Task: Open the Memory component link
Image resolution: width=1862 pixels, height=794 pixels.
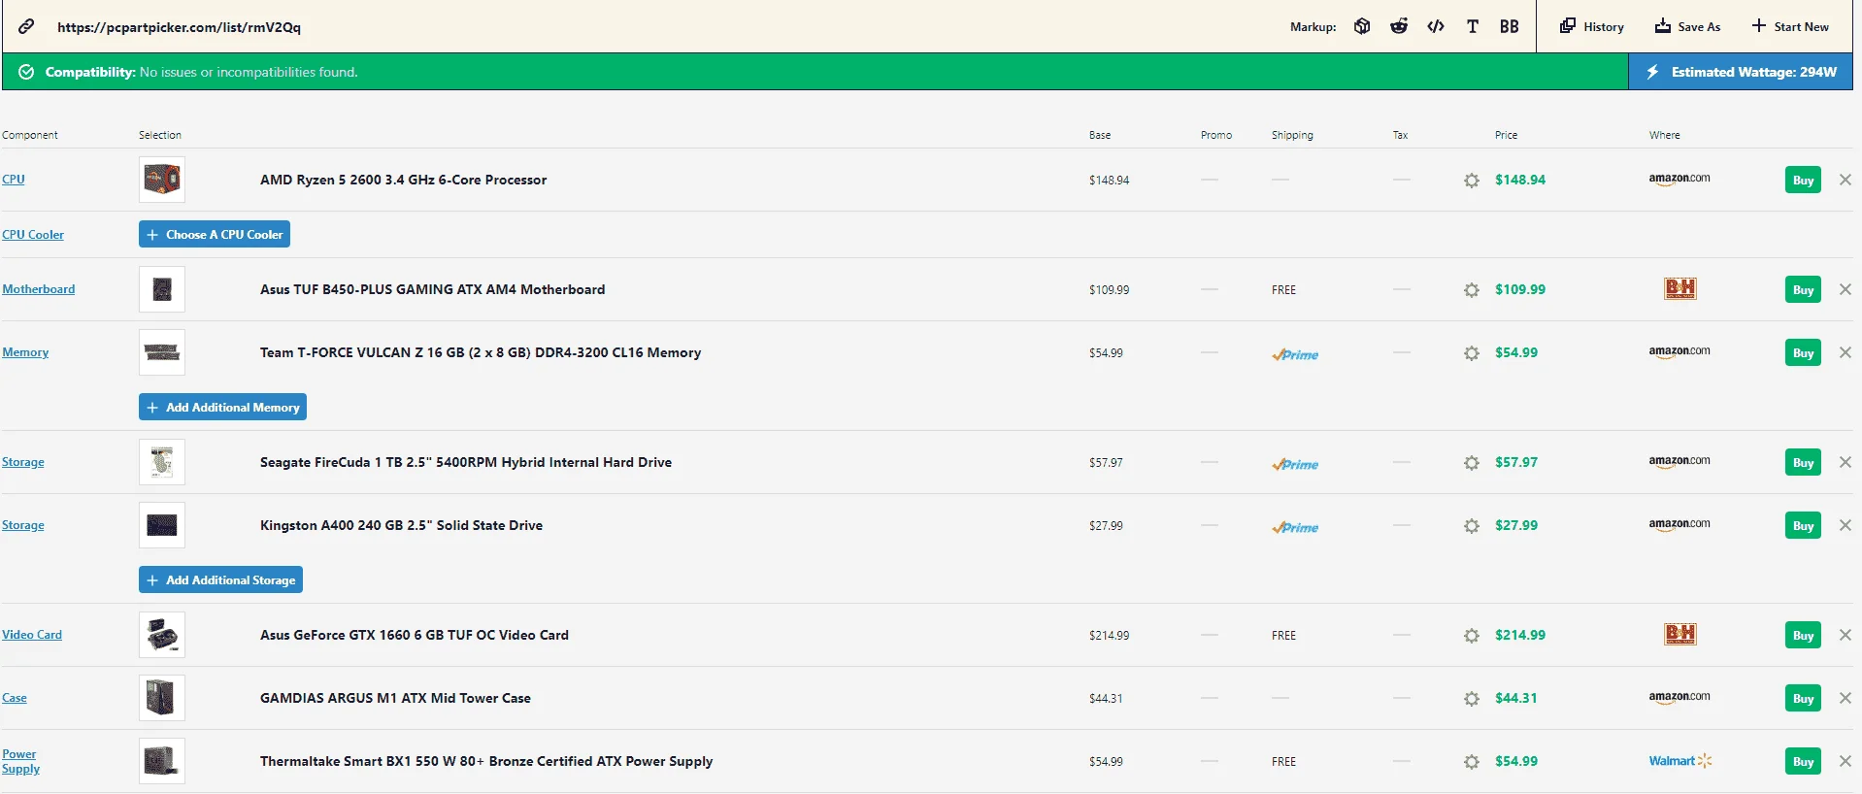Action: (x=25, y=352)
